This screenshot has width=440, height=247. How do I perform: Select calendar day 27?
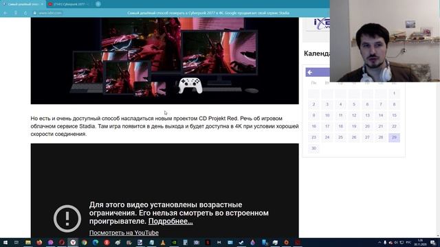(367, 137)
